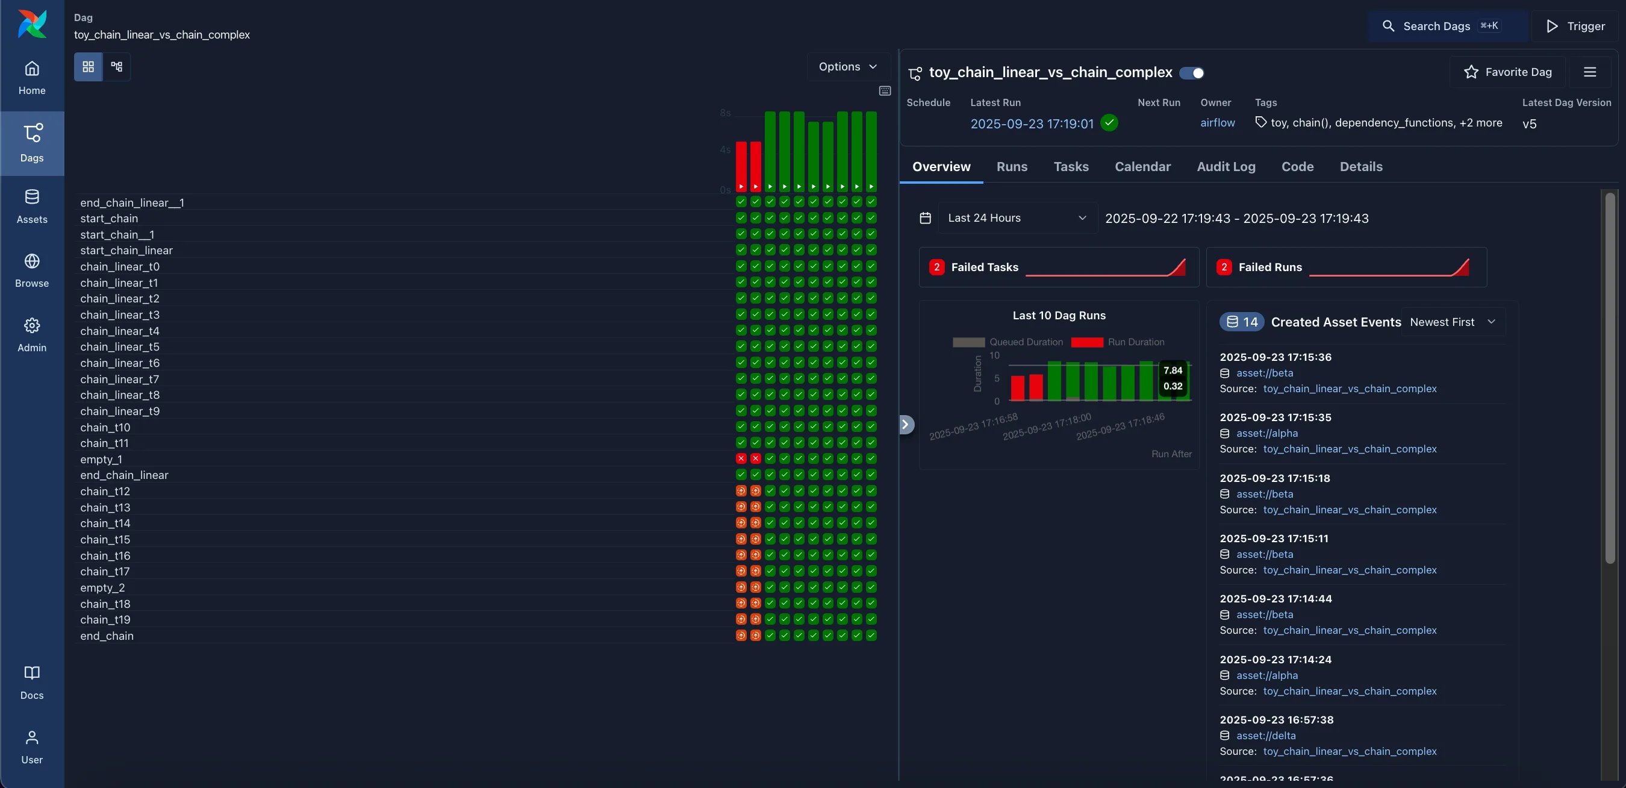Image resolution: width=1626 pixels, height=788 pixels.
Task: Click the calendar icon beside Last 24 Hours
Action: click(x=926, y=218)
